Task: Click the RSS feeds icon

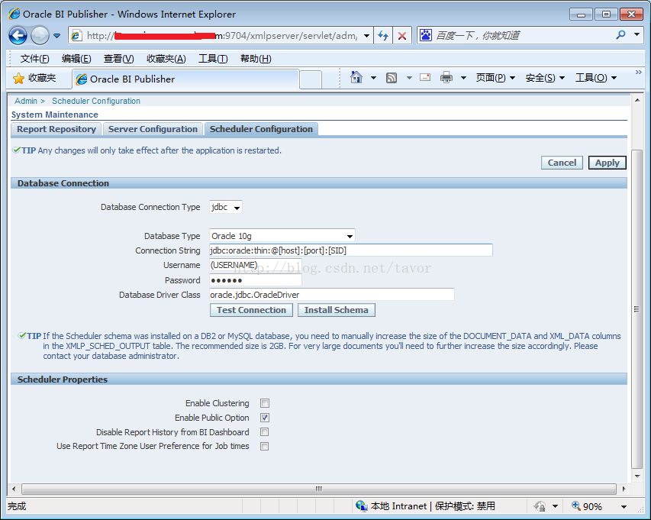Action: click(x=391, y=79)
